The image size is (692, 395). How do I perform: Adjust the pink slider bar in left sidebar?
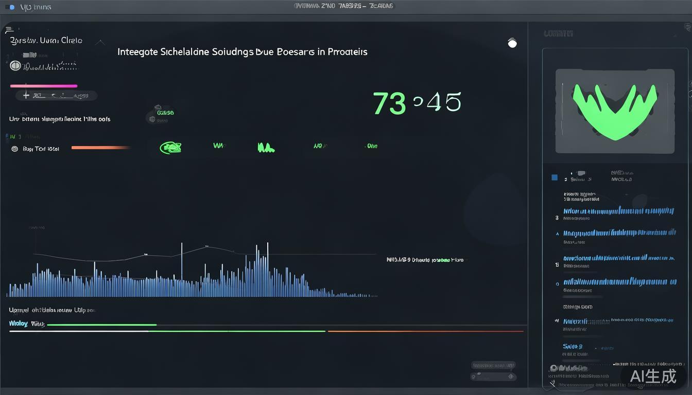[44, 86]
